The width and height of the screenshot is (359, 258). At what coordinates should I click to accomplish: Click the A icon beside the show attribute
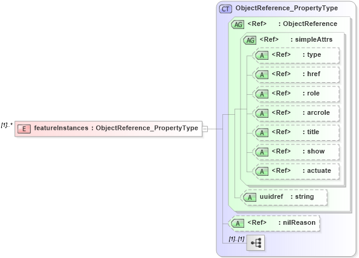tap(262, 152)
